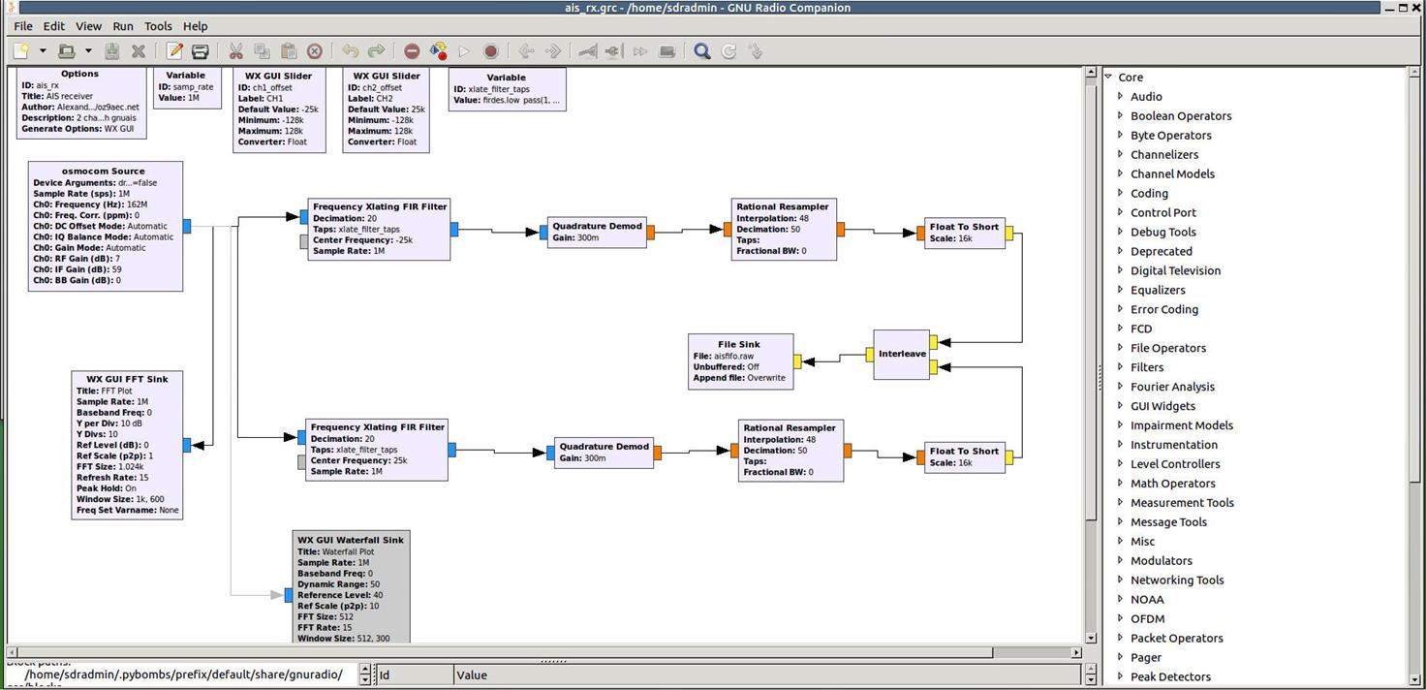This screenshot has width=1426, height=690.
Task: Select the xlate_filter_taps Variable block
Action: [507, 88]
